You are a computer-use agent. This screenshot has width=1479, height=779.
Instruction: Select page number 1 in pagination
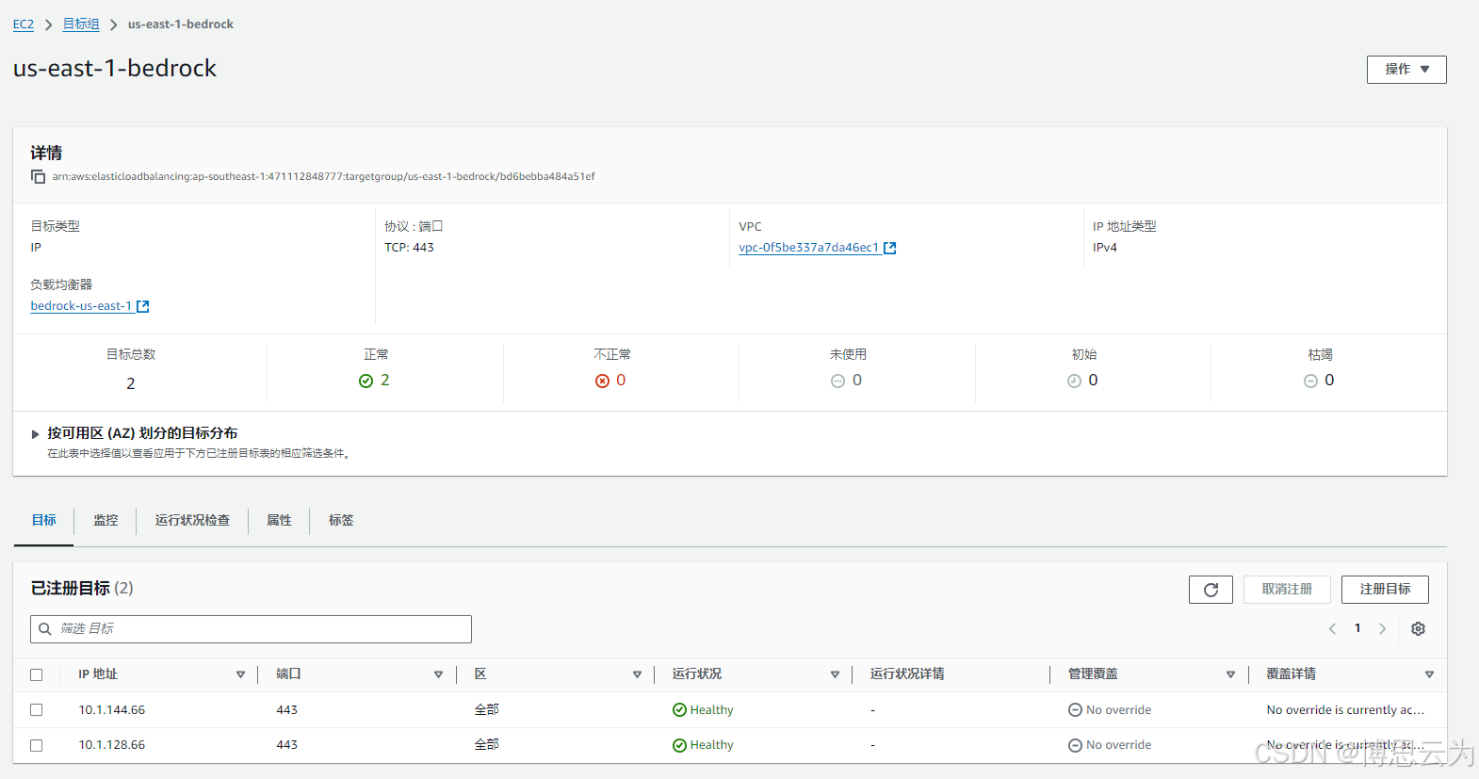pos(1357,628)
